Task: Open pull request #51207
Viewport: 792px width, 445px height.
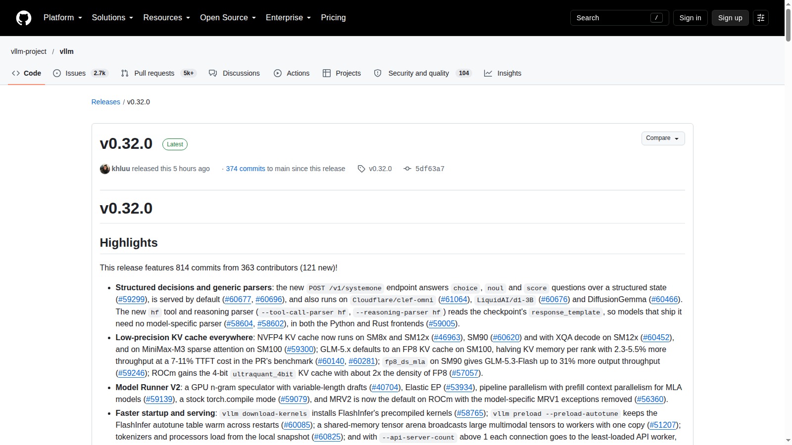Action: (x=663, y=425)
